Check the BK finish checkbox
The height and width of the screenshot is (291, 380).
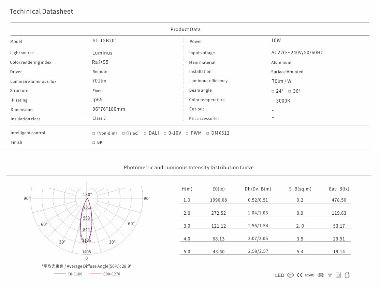[x=94, y=143]
